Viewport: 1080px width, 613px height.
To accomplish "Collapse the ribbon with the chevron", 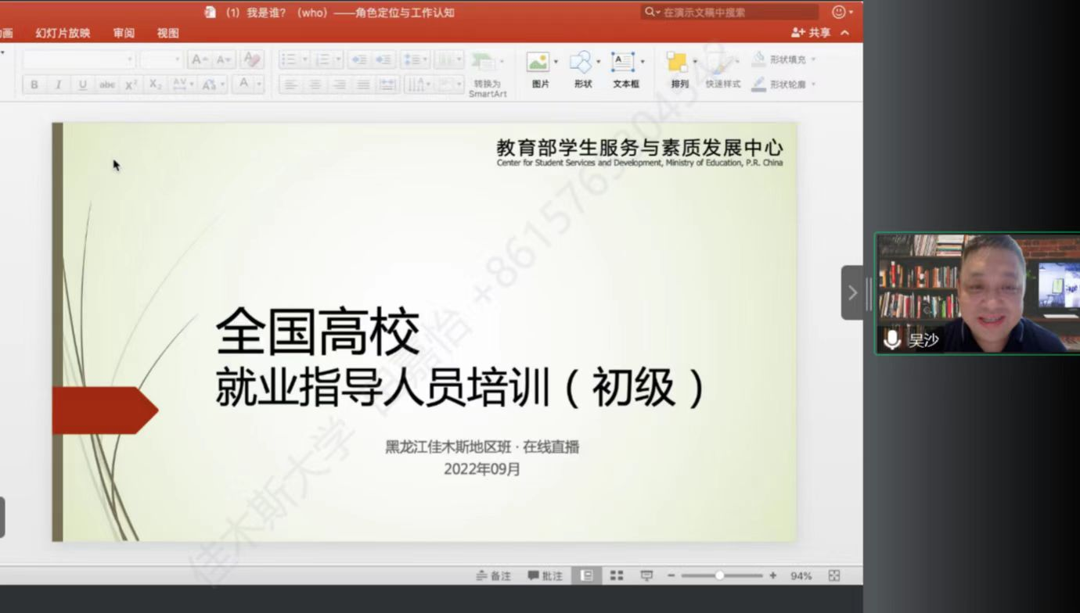I will pos(845,33).
